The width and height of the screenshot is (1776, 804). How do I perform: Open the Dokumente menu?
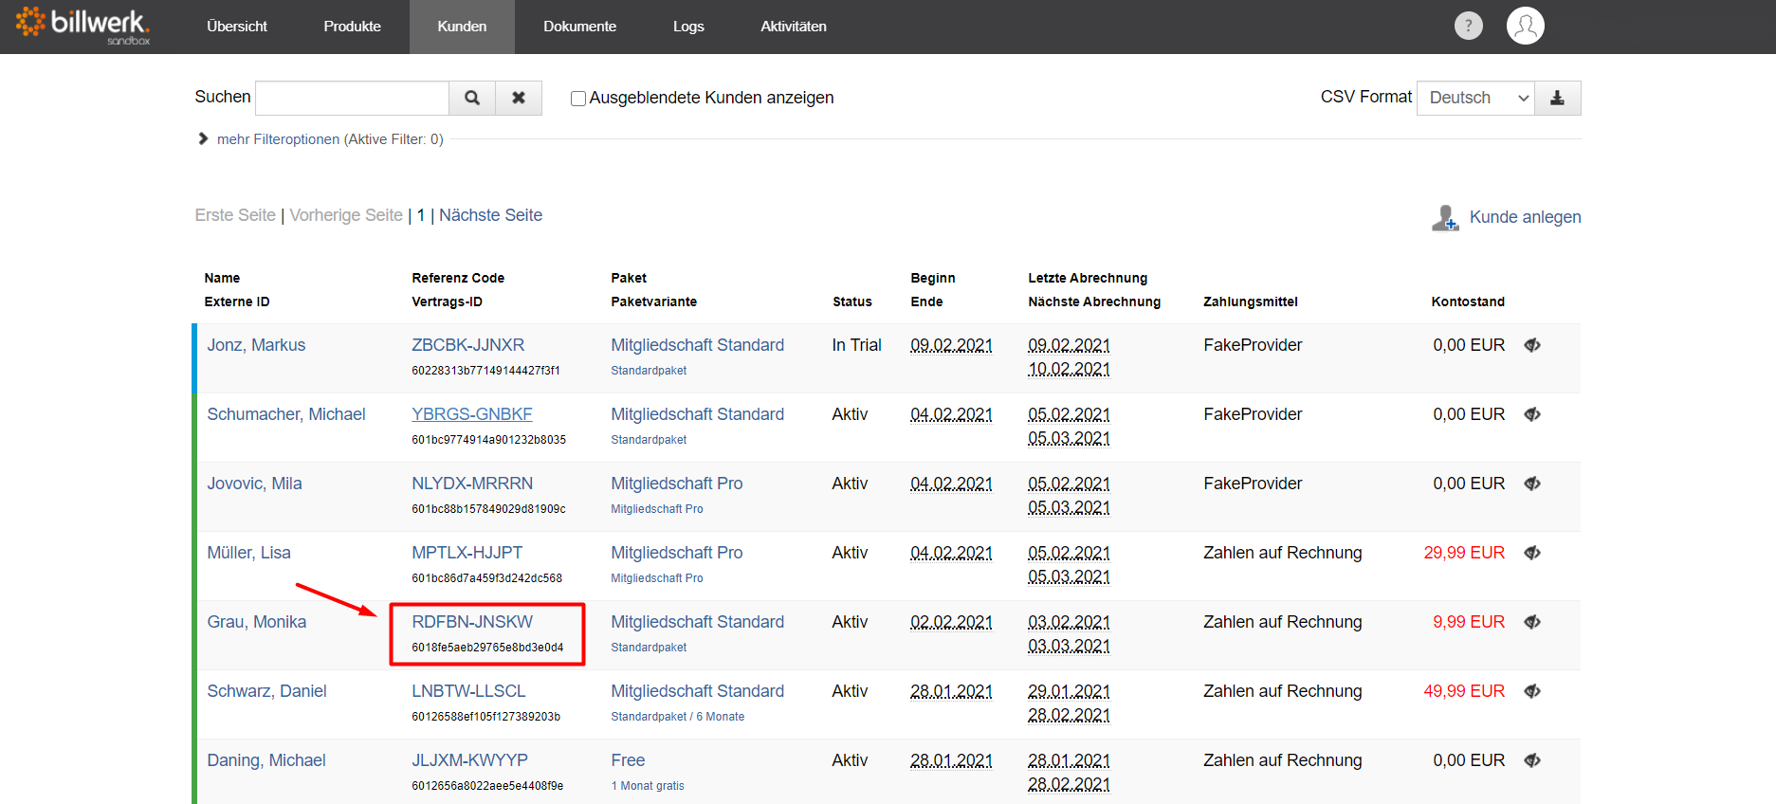click(579, 27)
